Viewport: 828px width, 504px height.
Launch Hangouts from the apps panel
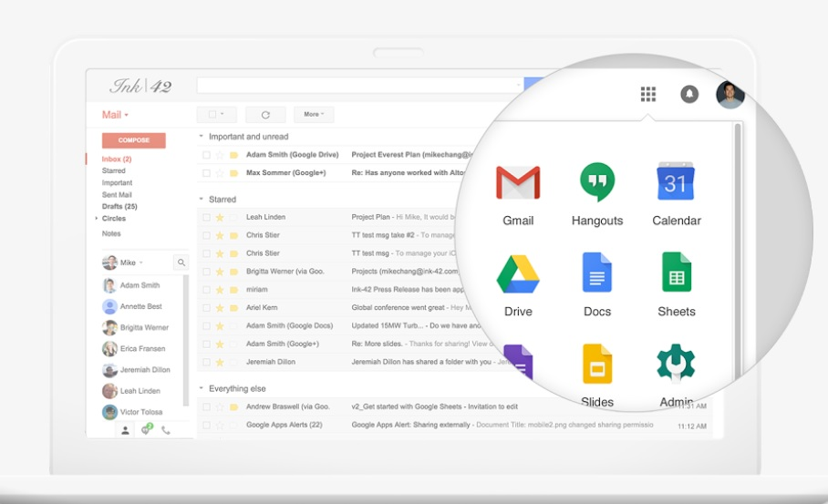[x=597, y=194]
